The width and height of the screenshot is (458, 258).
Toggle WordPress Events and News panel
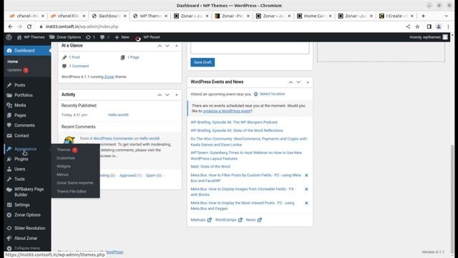click(x=308, y=82)
